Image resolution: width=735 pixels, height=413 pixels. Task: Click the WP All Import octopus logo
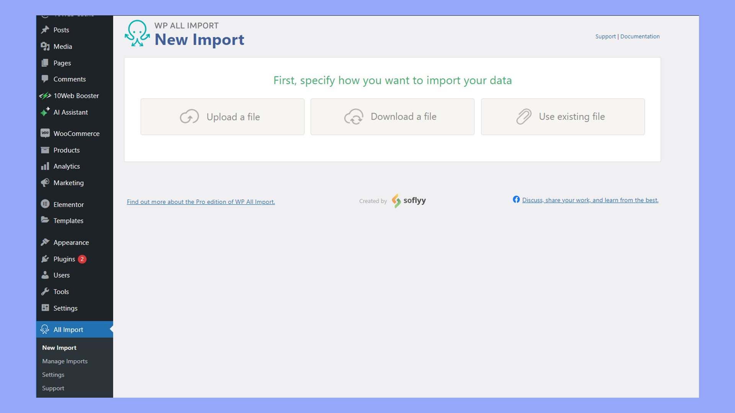click(x=137, y=34)
